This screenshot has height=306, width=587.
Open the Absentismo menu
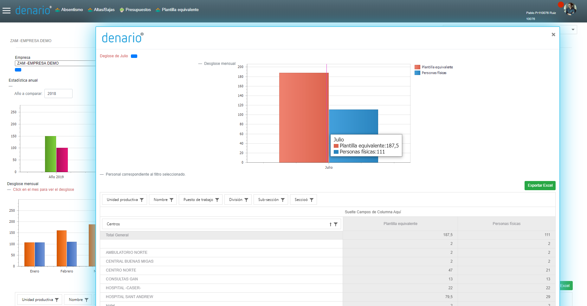pos(69,10)
